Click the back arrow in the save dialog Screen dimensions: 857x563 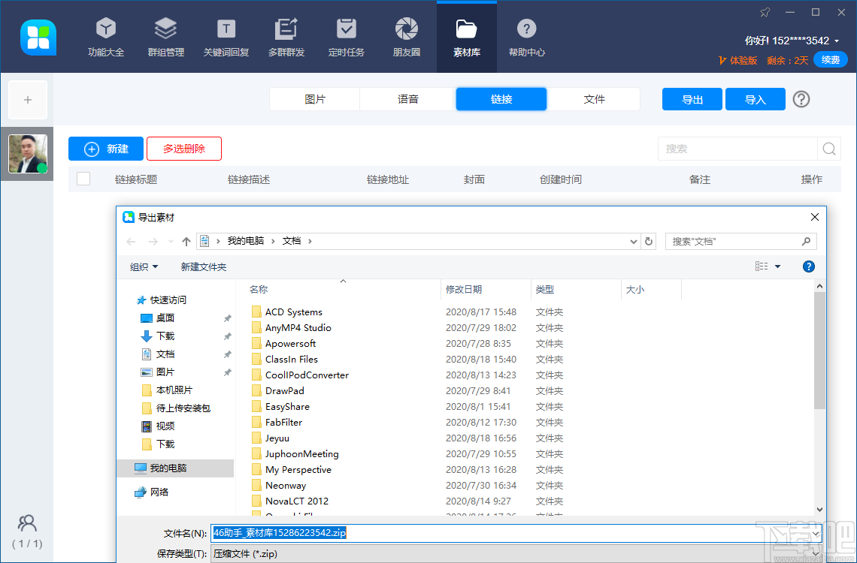131,241
